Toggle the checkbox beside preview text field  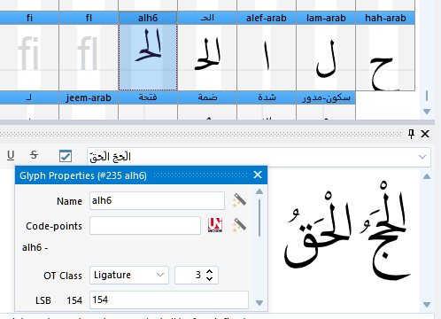pos(66,156)
